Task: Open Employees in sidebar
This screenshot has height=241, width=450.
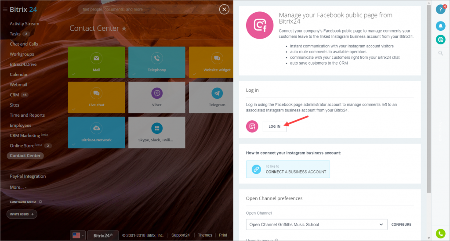Action: click(20, 125)
